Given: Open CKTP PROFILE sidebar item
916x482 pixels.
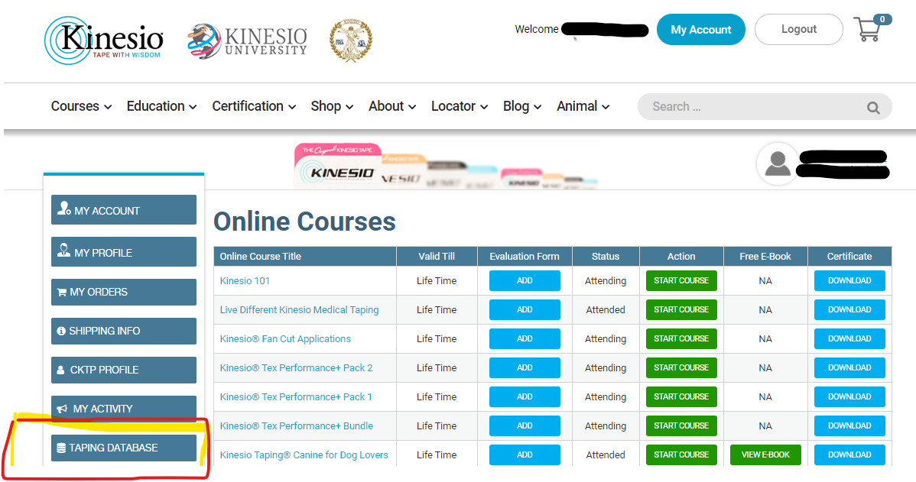Looking at the screenshot, I should [x=124, y=370].
